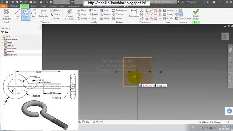
Task: Open the Help question mark
Action: (x=214, y=2)
